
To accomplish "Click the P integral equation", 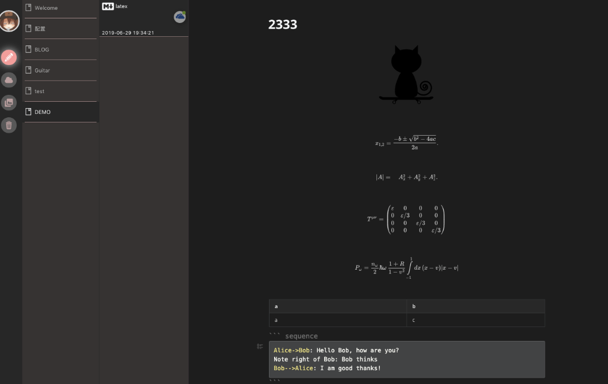I will 407,268.
